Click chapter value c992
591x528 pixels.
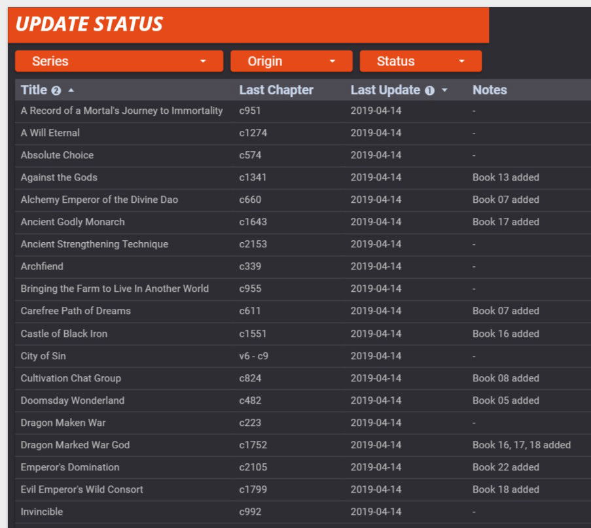click(x=250, y=512)
